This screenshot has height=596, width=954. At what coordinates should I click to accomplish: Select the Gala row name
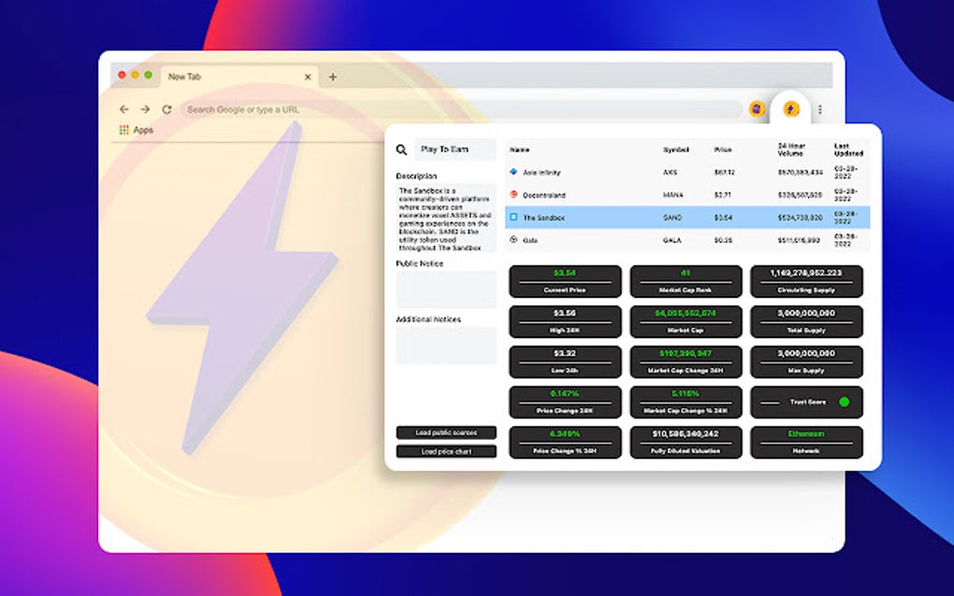point(530,240)
